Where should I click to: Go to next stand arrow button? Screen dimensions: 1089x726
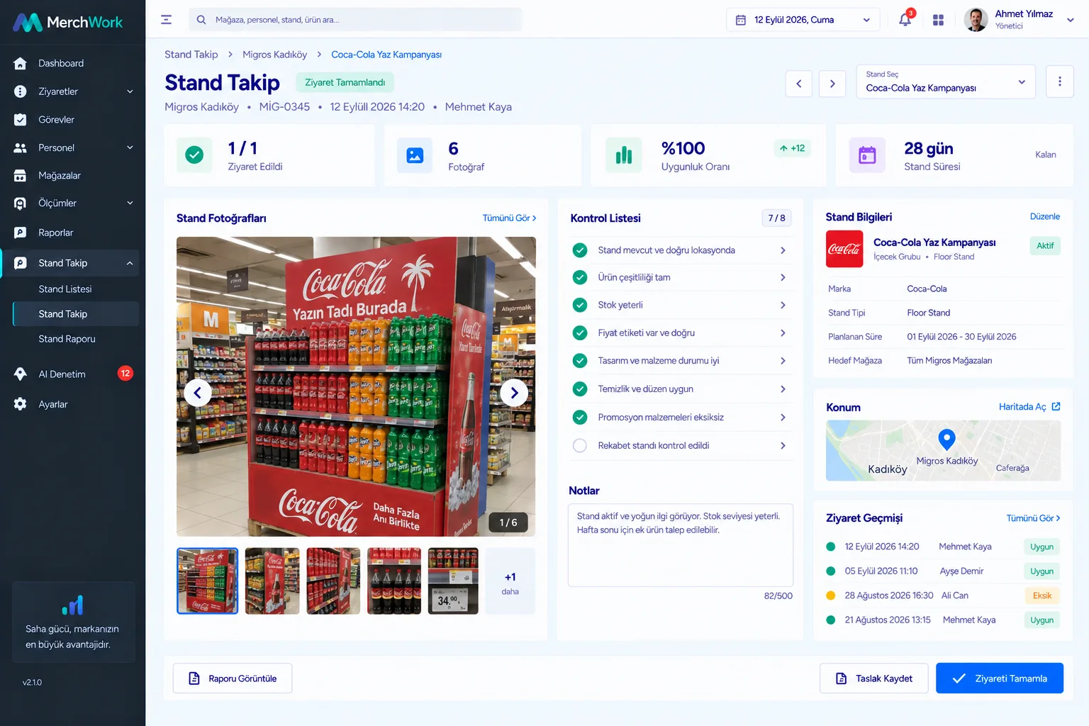click(832, 84)
